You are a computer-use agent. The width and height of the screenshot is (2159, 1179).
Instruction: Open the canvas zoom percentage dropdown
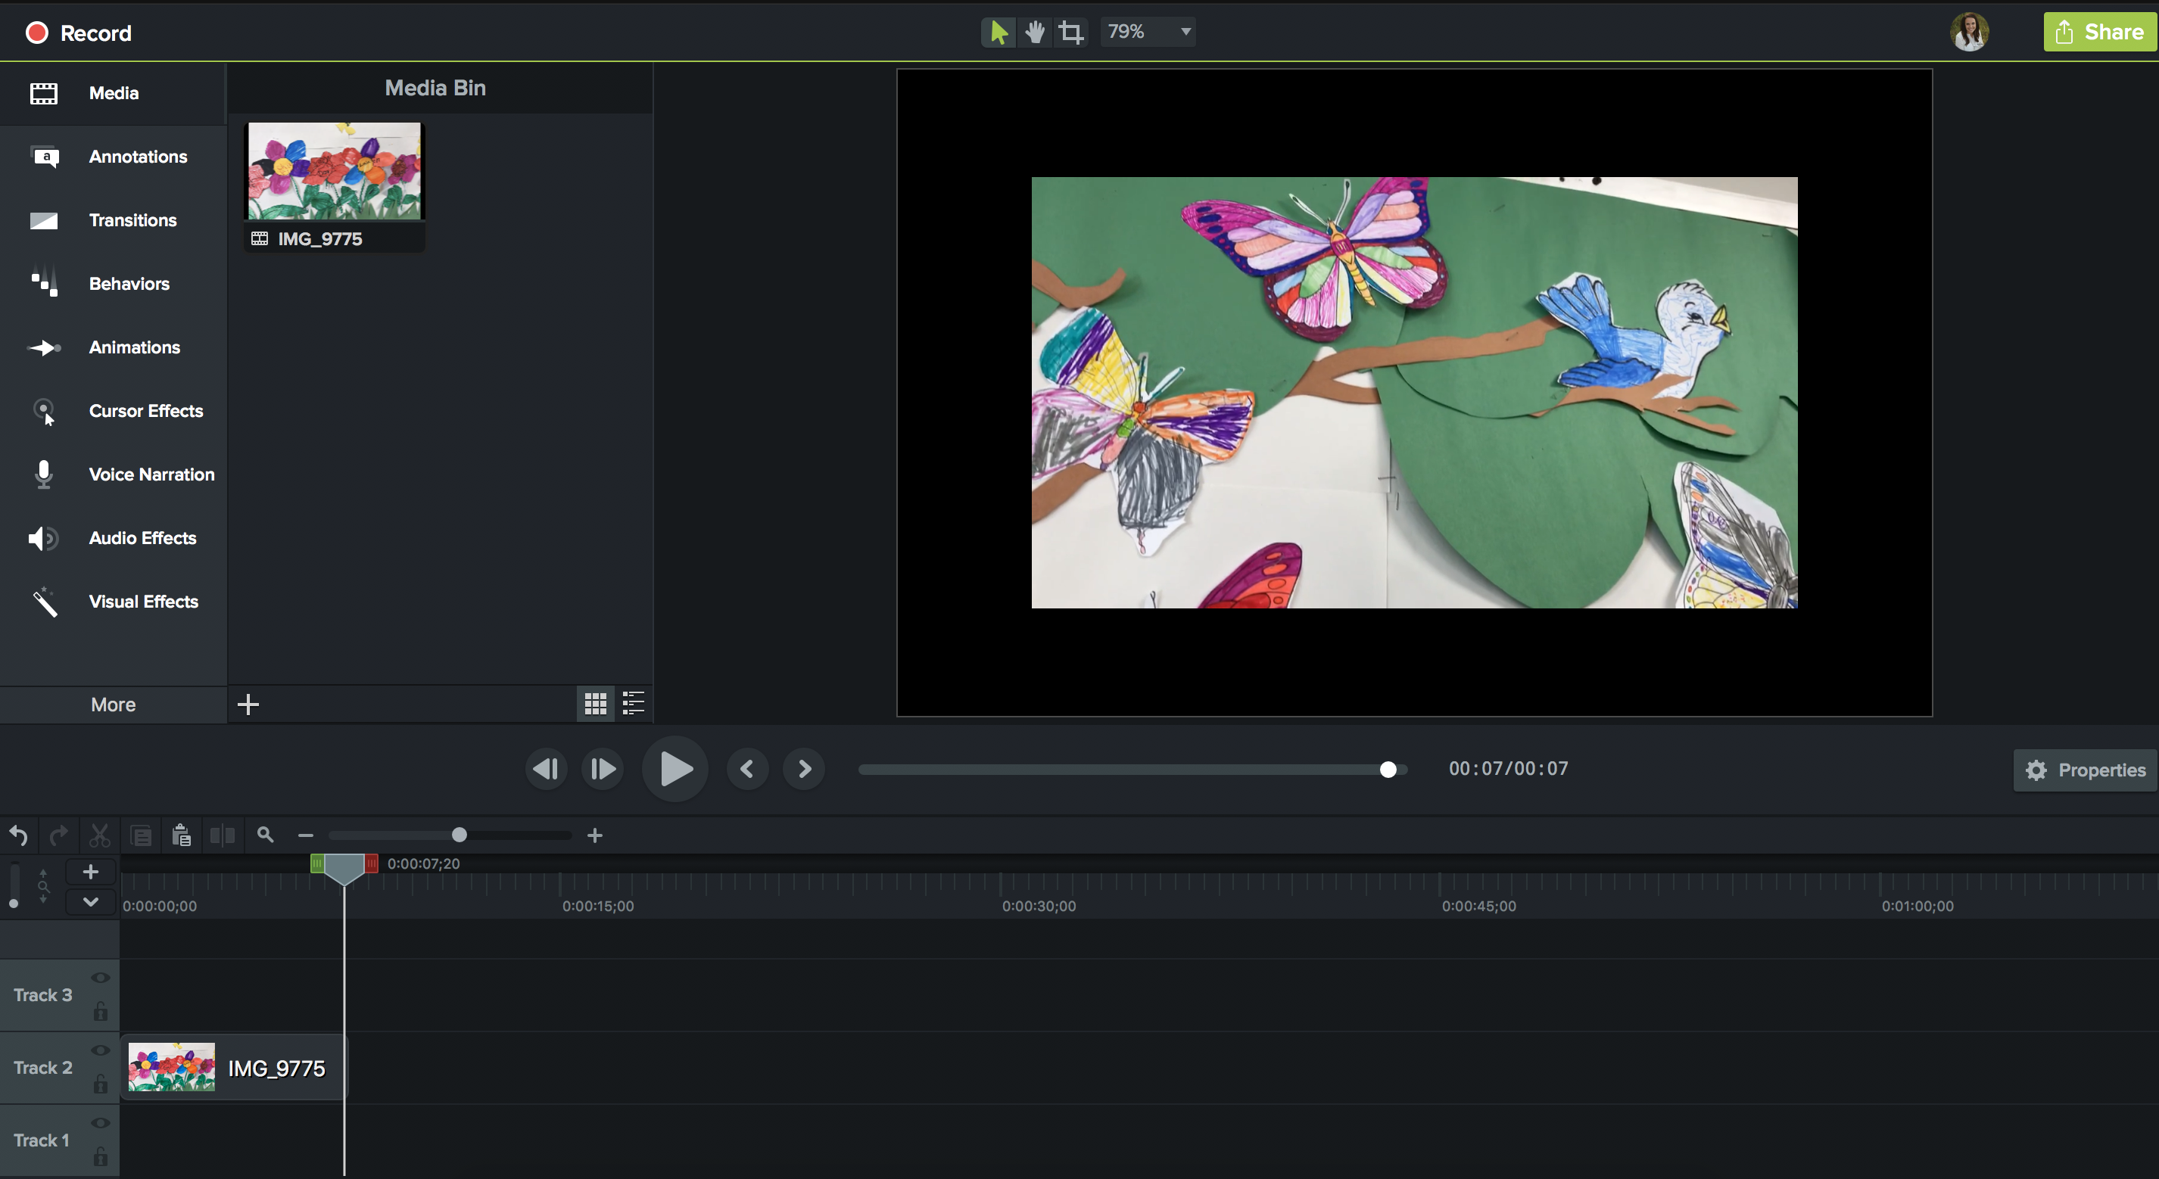[1148, 32]
